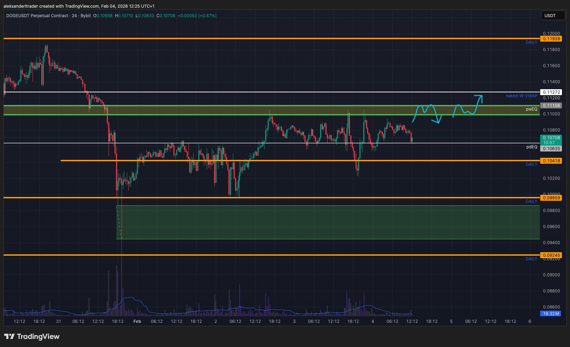Select the 0.11106 price label
570x347 pixels.
click(x=551, y=106)
